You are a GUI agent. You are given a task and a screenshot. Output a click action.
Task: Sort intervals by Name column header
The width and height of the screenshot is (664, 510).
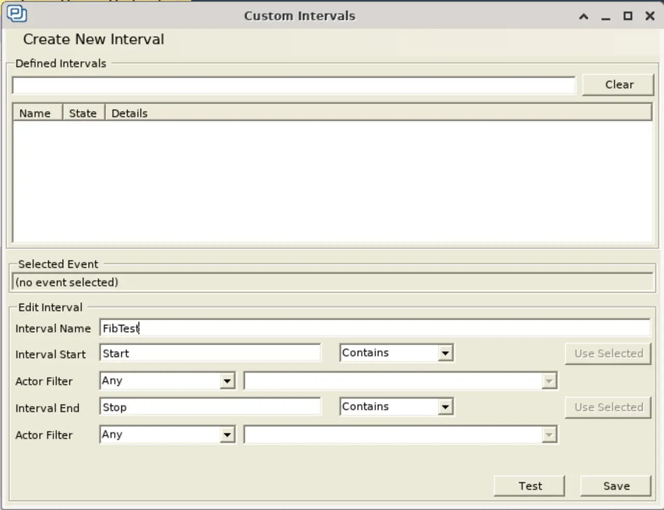pyautogui.click(x=35, y=113)
